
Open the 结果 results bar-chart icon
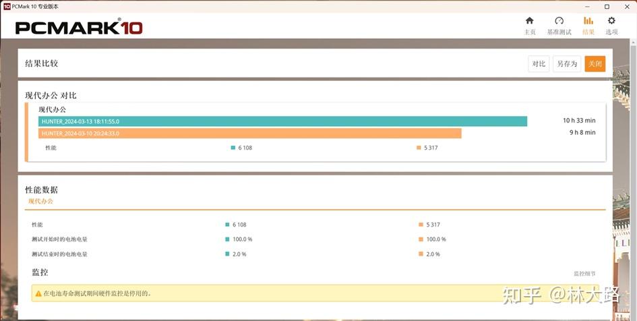[x=588, y=21]
